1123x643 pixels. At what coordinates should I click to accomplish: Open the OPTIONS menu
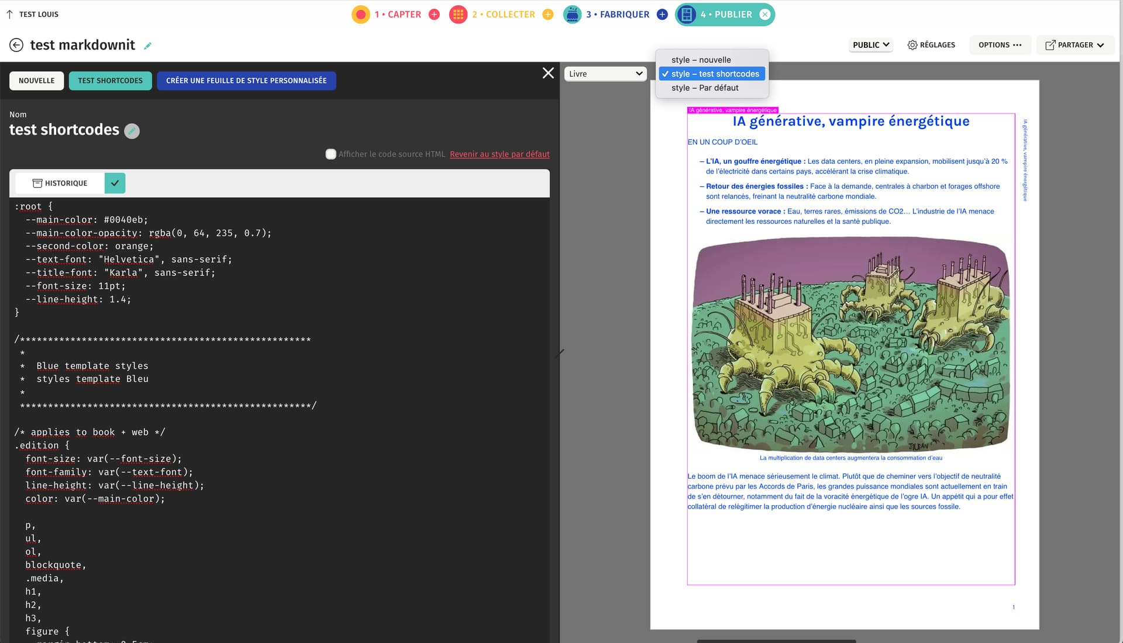pos(1000,45)
